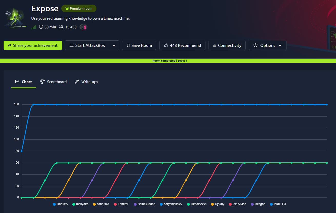Click the Expose room title
This screenshot has width=336, height=213.
tap(45, 8)
